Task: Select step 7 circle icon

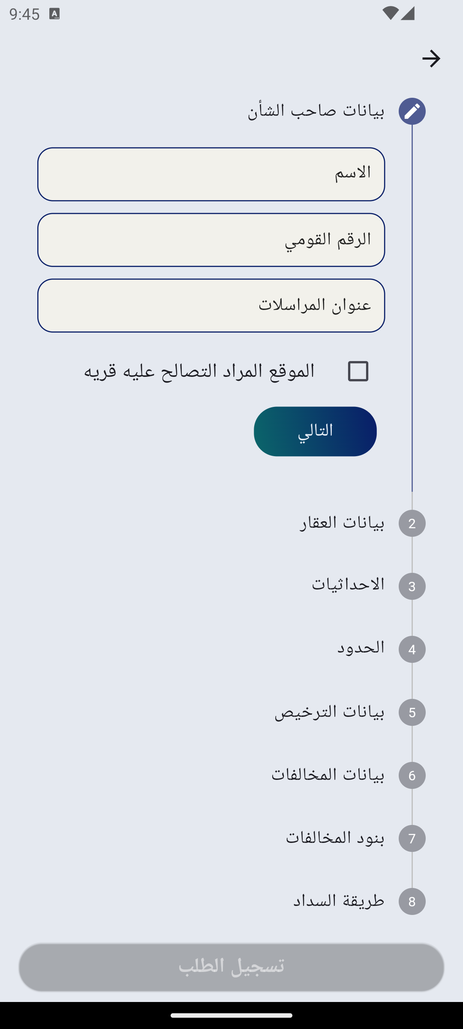Action: [x=412, y=838]
